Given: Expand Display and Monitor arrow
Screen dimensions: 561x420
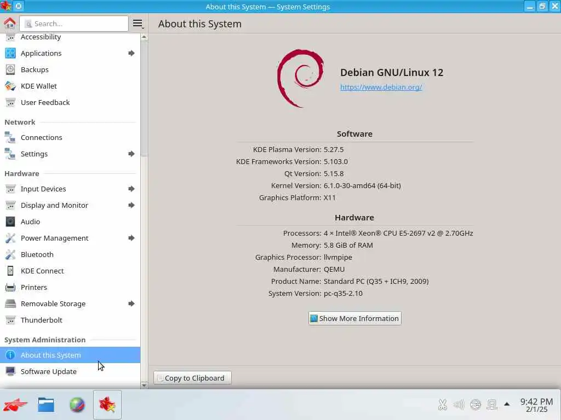Looking at the screenshot, I should tap(131, 206).
